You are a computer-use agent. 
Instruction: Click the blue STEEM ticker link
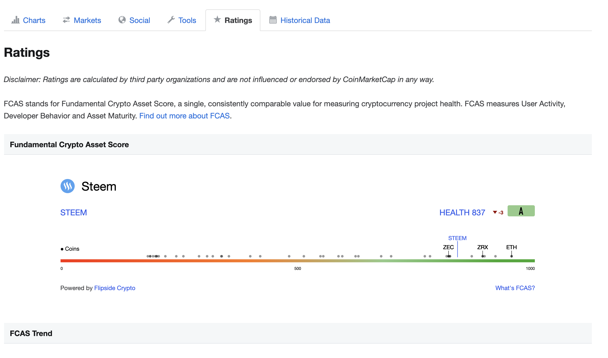tap(73, 213)
